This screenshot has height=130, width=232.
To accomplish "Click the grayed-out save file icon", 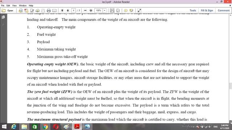I will coord(43,10).
